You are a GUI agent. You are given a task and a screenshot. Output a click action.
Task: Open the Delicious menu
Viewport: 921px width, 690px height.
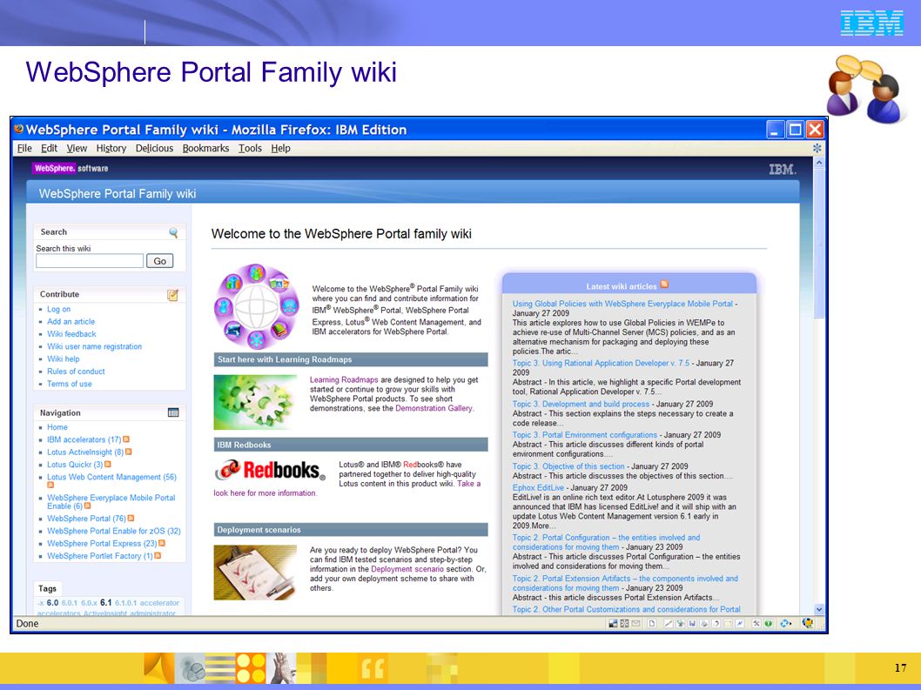coord(154,148)
